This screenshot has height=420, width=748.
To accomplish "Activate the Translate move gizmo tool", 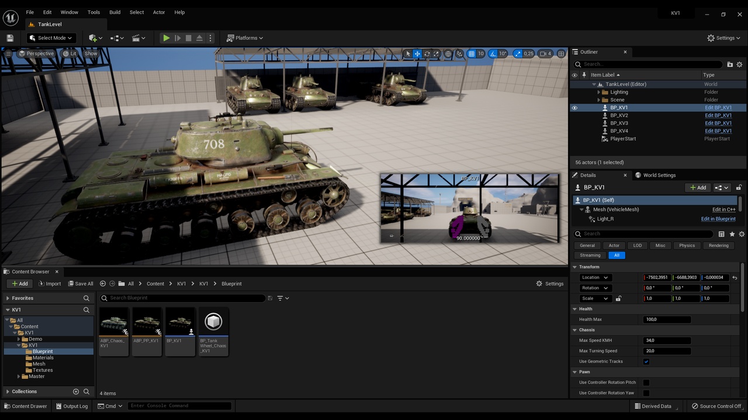I will (x=417, y=54).
